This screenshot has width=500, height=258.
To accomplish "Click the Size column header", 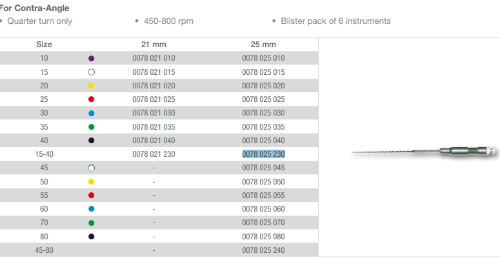I will [44, 45].
